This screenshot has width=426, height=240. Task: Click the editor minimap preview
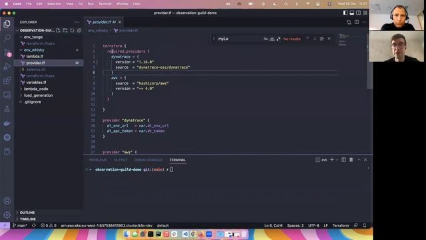tap(343, 40)
